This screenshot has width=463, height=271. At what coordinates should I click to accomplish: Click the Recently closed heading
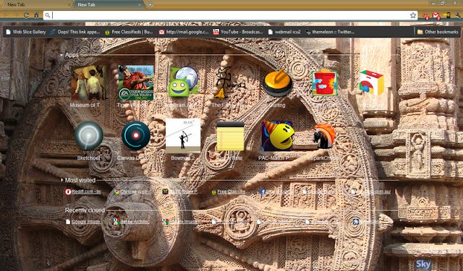click(85, 210)
